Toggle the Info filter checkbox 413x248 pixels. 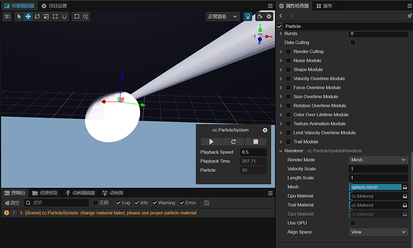click(x=136, y=203)
